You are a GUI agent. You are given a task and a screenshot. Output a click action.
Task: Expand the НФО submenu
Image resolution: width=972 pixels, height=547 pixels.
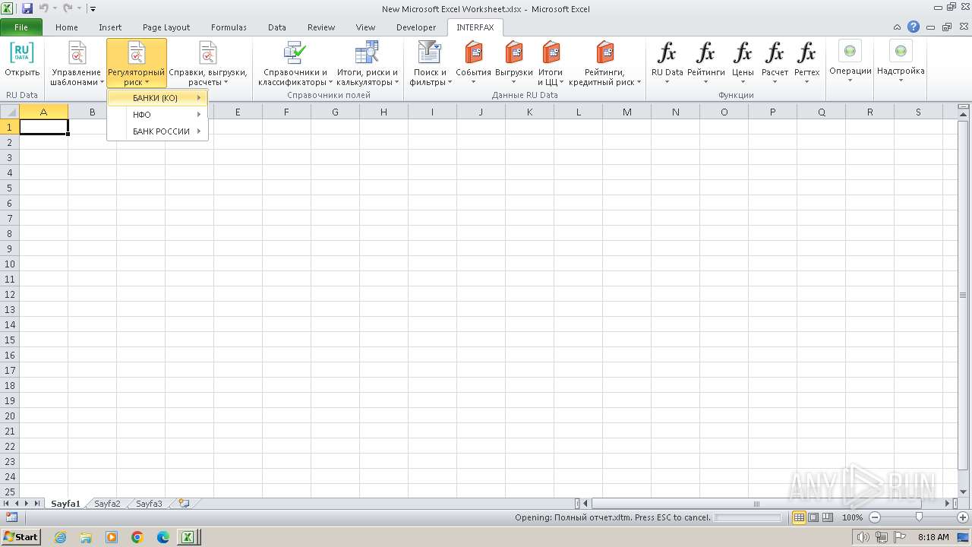(158, 115)
